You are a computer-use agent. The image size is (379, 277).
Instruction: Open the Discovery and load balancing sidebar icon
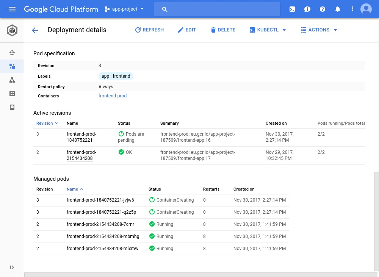coord(12,80)
